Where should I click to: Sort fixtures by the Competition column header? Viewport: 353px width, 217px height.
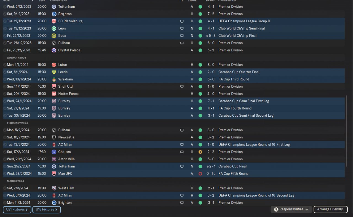click(x=227, y=1)
